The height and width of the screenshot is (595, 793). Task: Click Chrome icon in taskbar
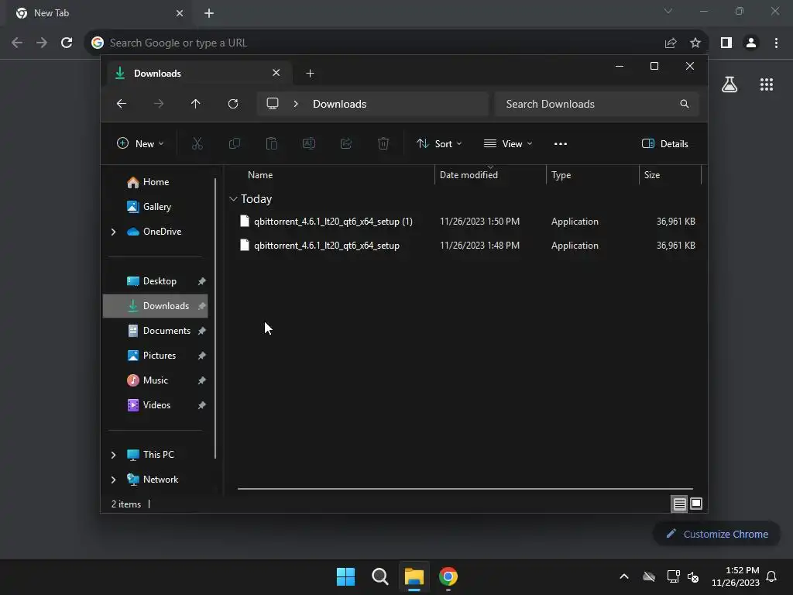(x=448, y=576)
